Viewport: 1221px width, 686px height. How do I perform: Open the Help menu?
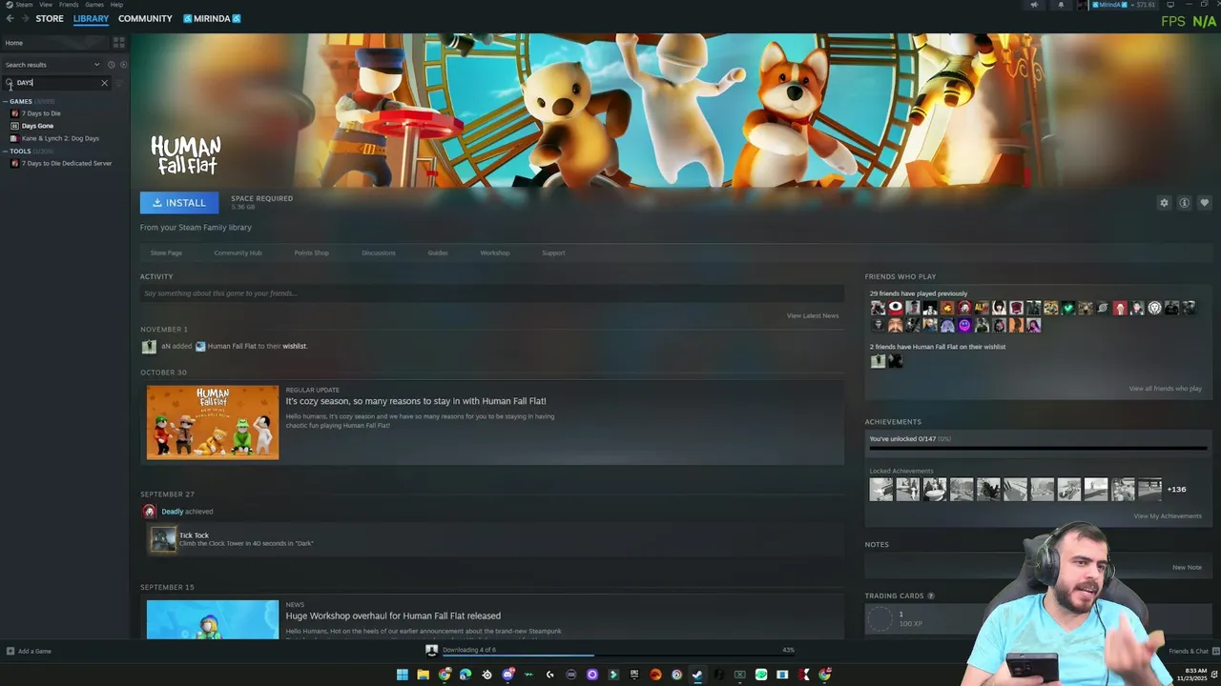point(116,5)
